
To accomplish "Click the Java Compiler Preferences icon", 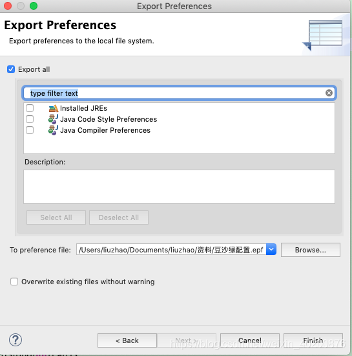I will click(x=54, y=130).
